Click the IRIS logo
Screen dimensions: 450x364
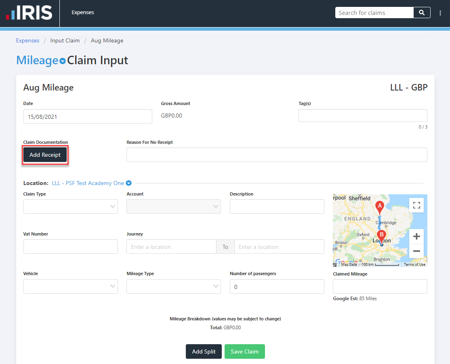[x=29, y=13]
